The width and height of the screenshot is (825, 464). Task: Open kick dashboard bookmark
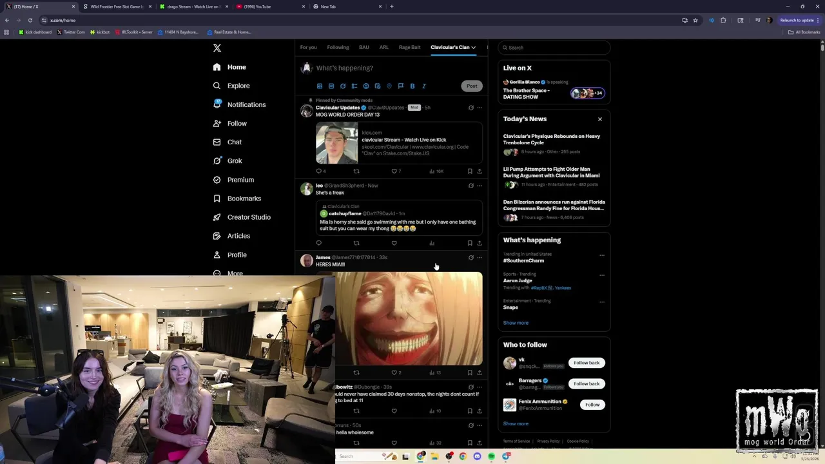click(x=35, y=32)
